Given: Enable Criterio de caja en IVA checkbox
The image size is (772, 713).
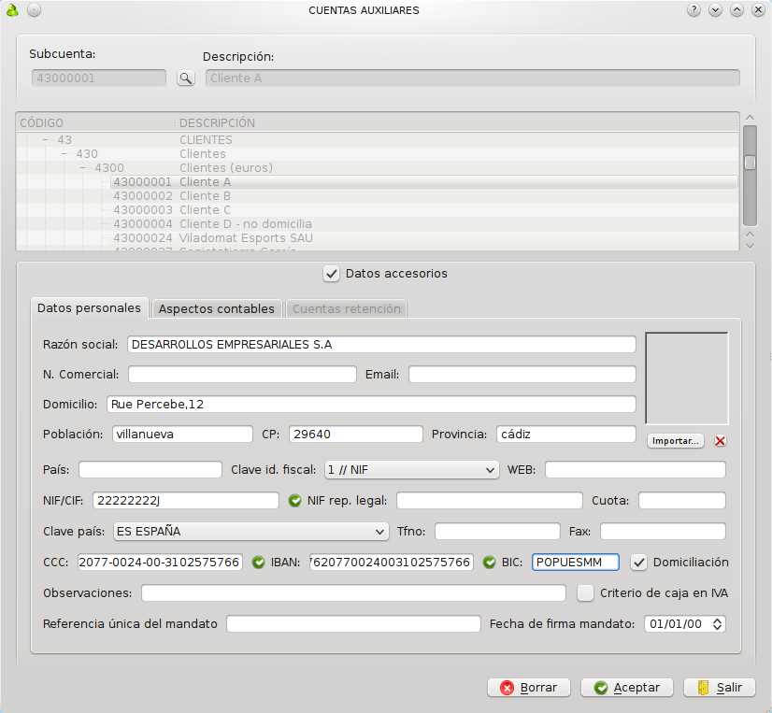Looking at the screenshot, I should (x=585, y=592).
